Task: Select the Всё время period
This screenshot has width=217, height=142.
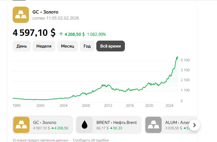Action: (110, 46)
